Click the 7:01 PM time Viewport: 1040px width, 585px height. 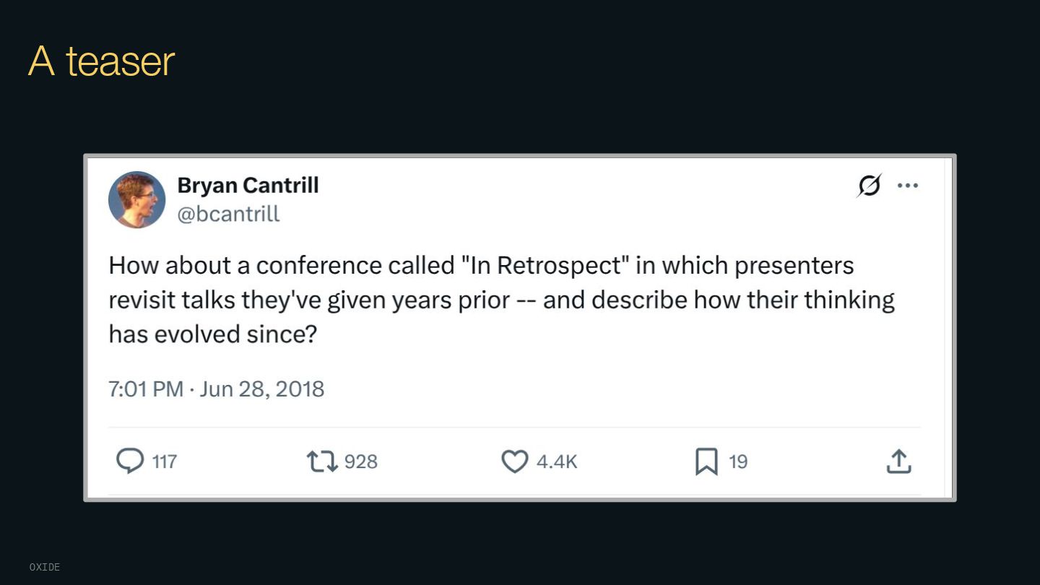click(146, 389)
